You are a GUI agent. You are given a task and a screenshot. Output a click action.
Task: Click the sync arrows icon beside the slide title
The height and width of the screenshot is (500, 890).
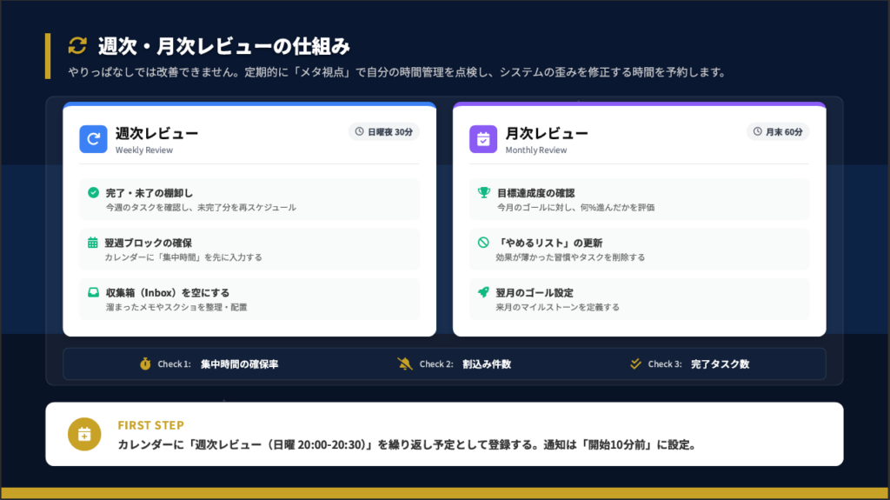[78, 46]
